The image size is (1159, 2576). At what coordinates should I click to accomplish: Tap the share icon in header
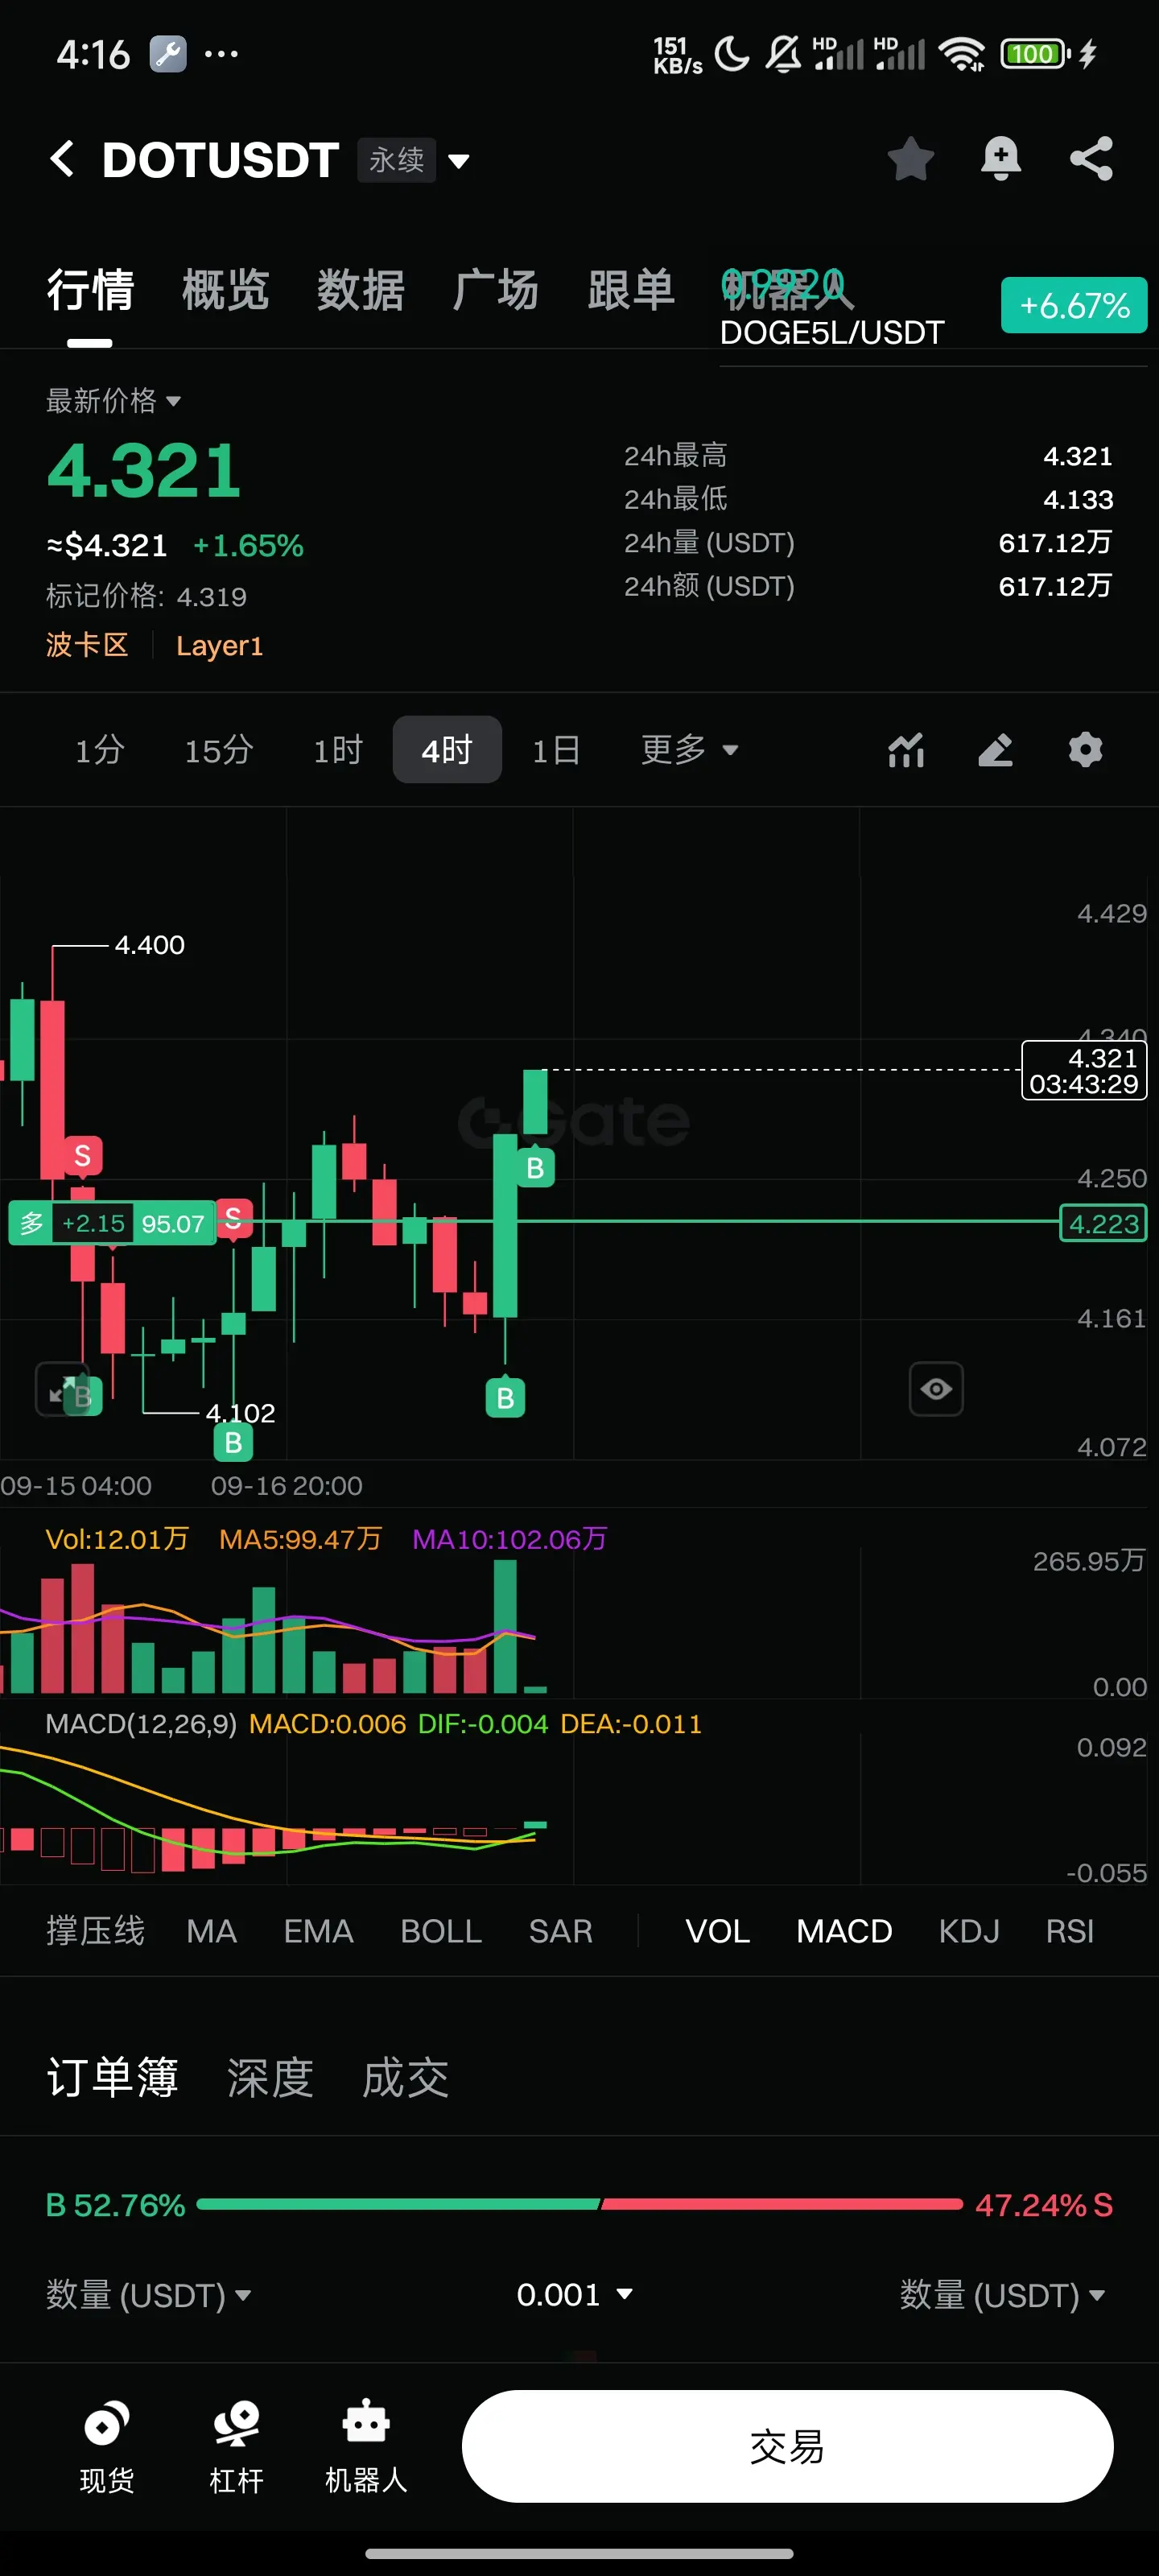pos(1091,159)
